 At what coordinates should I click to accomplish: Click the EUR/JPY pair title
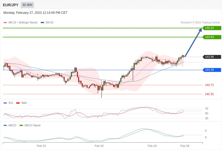click(11, 5)
